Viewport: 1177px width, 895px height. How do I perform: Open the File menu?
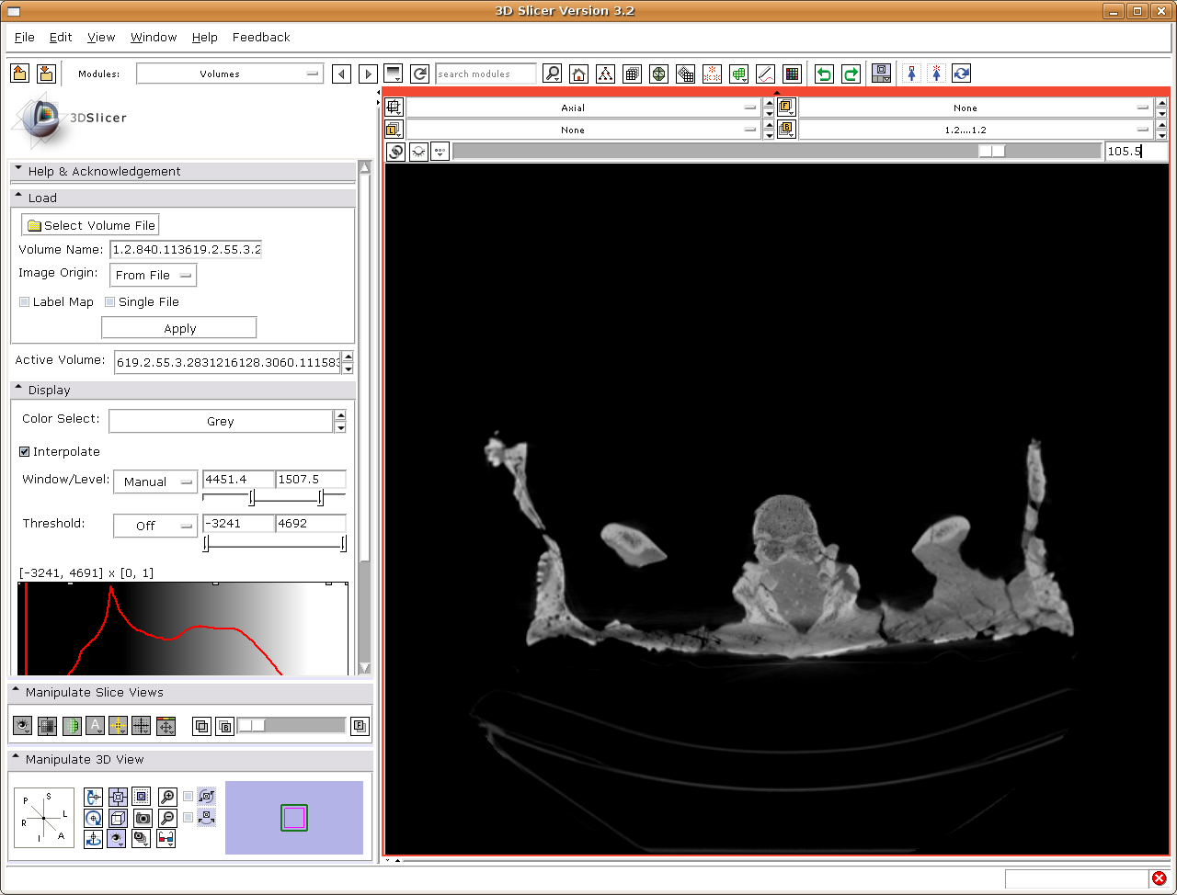click(x=25, y=37)
